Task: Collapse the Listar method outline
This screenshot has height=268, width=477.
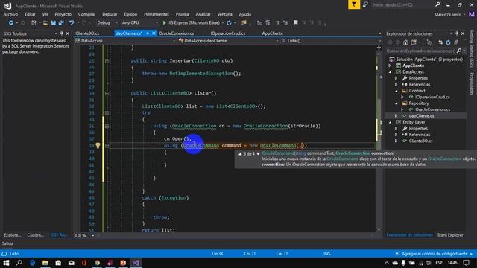Action: (x=107, y=93)
